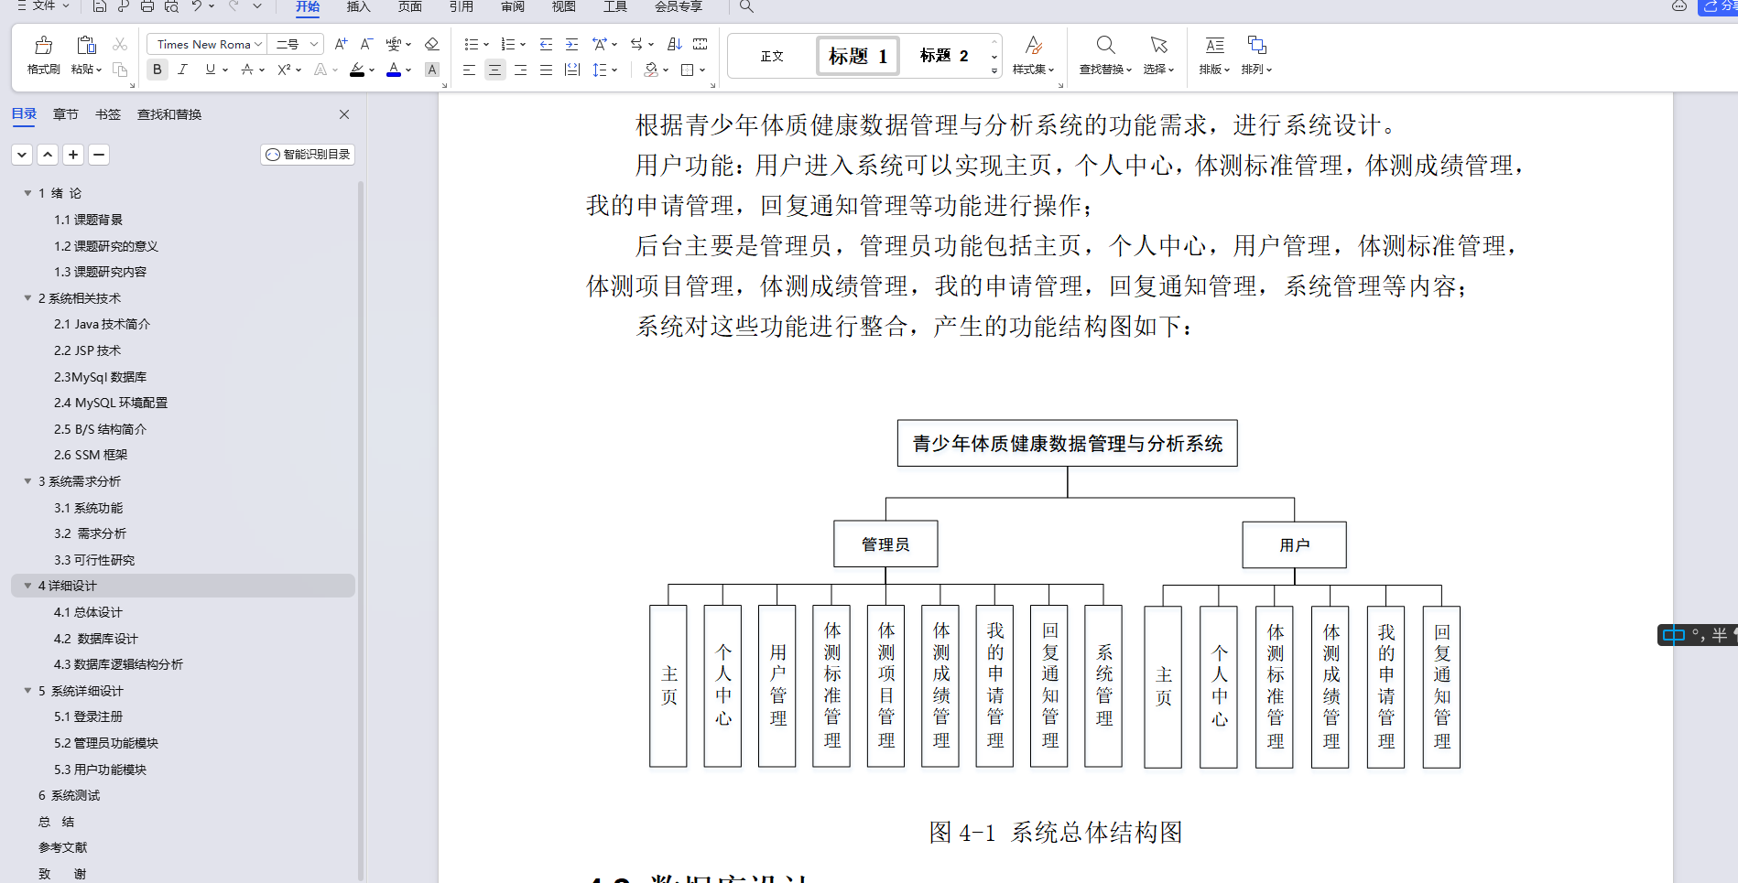Click the 智能识别目录 button

(x=307, y=154)
